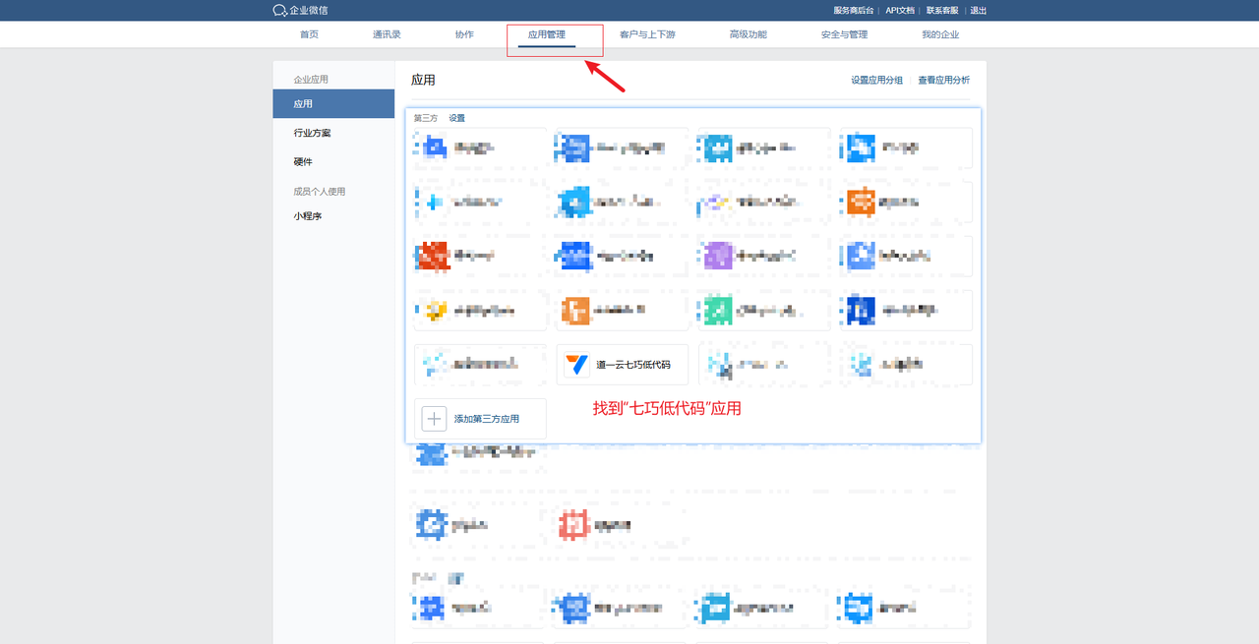
Task: Open the 安全与管理 tab
Action: coord(844,34)
